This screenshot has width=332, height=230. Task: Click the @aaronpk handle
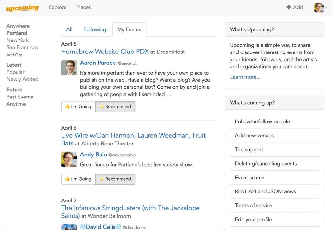(x=128, y=63)
